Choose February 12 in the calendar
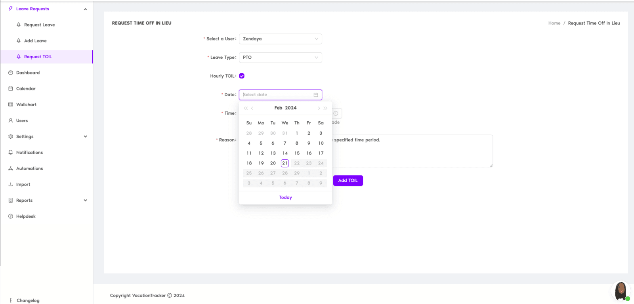The width and height of the screenshot is (634, 304). click(x=261, y=153)
